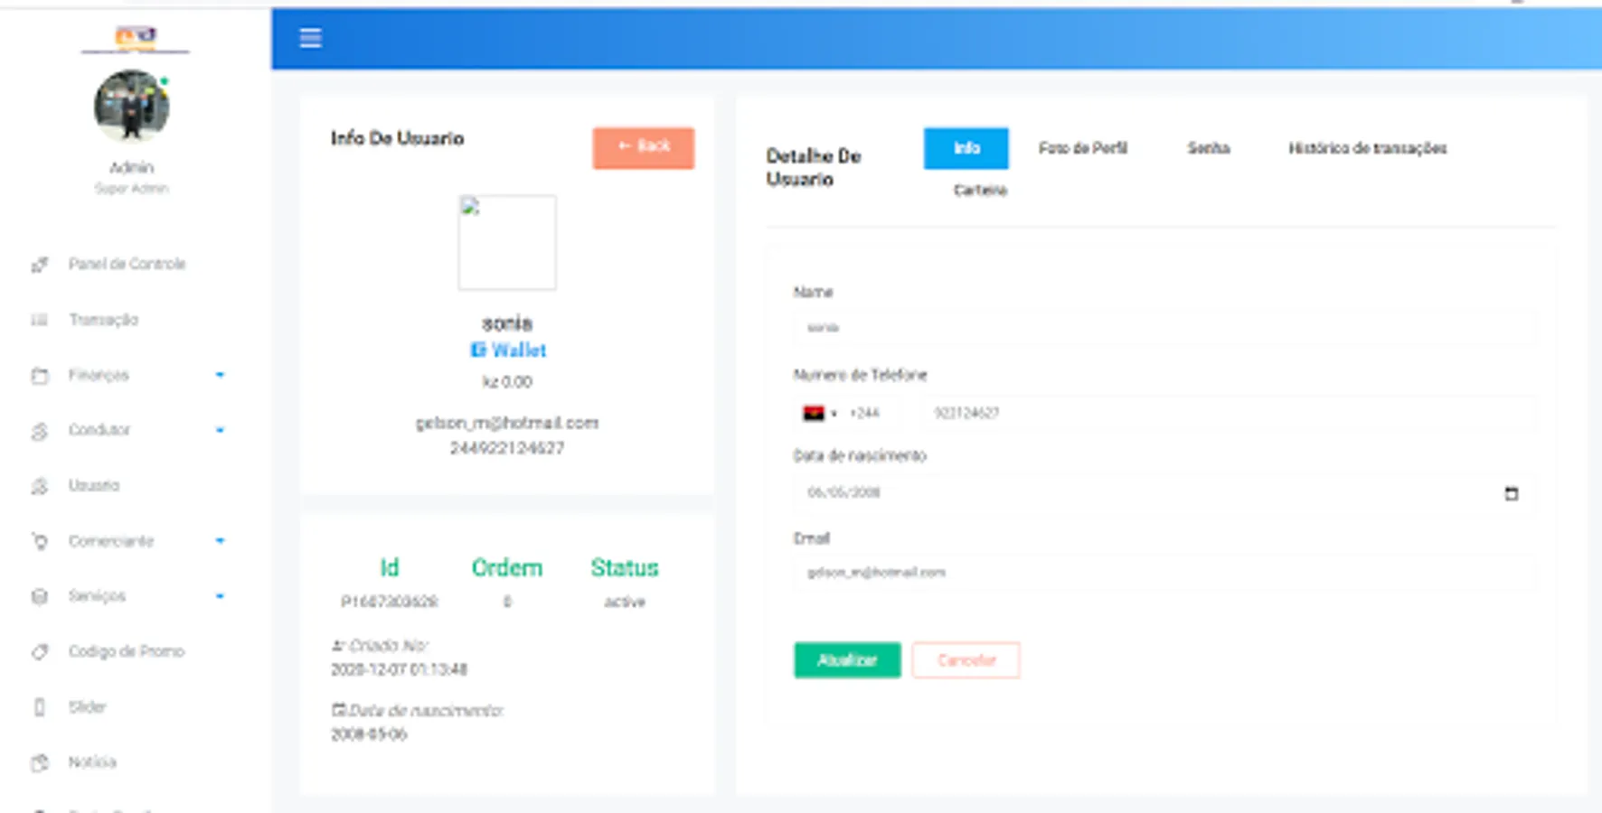Screen dimensions: 1602x813
Task: Expand the Condutor submenu arrow
Action: click(x=220, y=430)
